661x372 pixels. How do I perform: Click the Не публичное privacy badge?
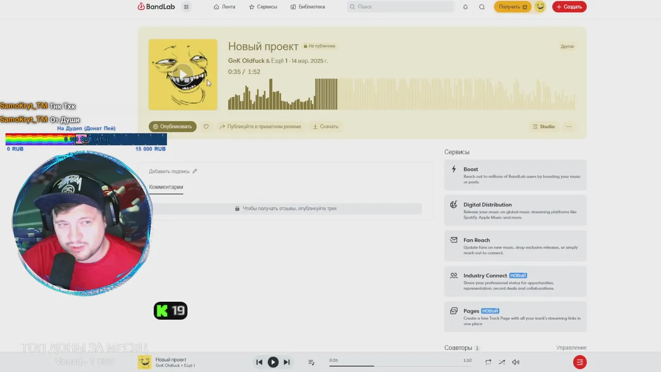point(320,46)
